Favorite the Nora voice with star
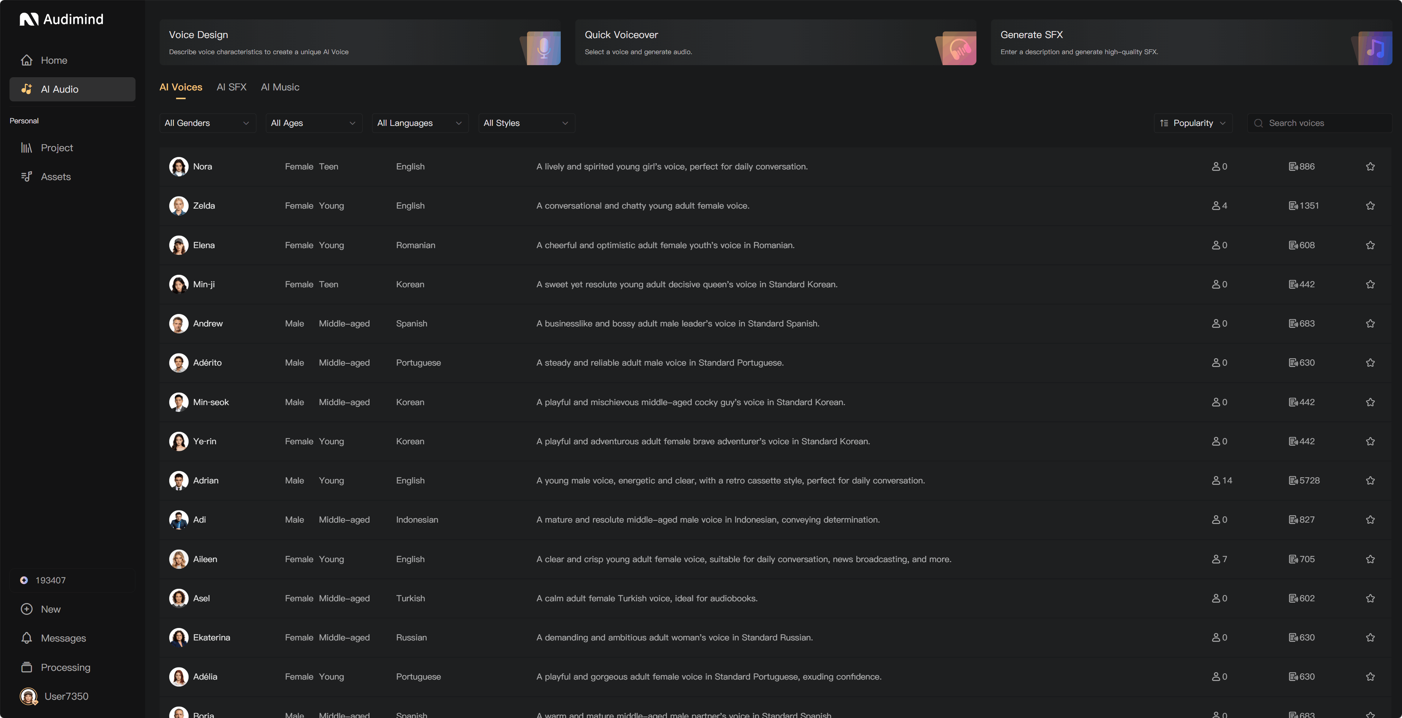 (1371, 167)
